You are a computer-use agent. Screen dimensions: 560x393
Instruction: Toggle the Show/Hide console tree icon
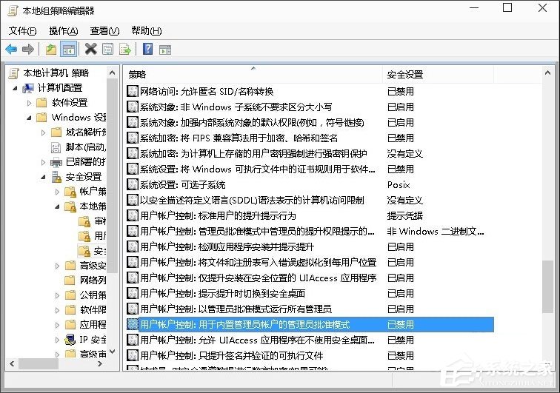68,50
